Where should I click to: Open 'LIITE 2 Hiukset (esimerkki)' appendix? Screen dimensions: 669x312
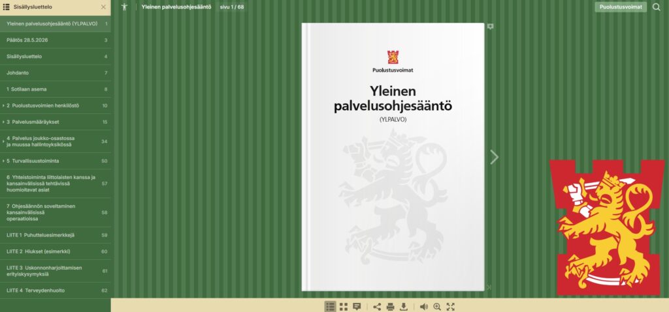pyautogui.click(x=56, y=251)
